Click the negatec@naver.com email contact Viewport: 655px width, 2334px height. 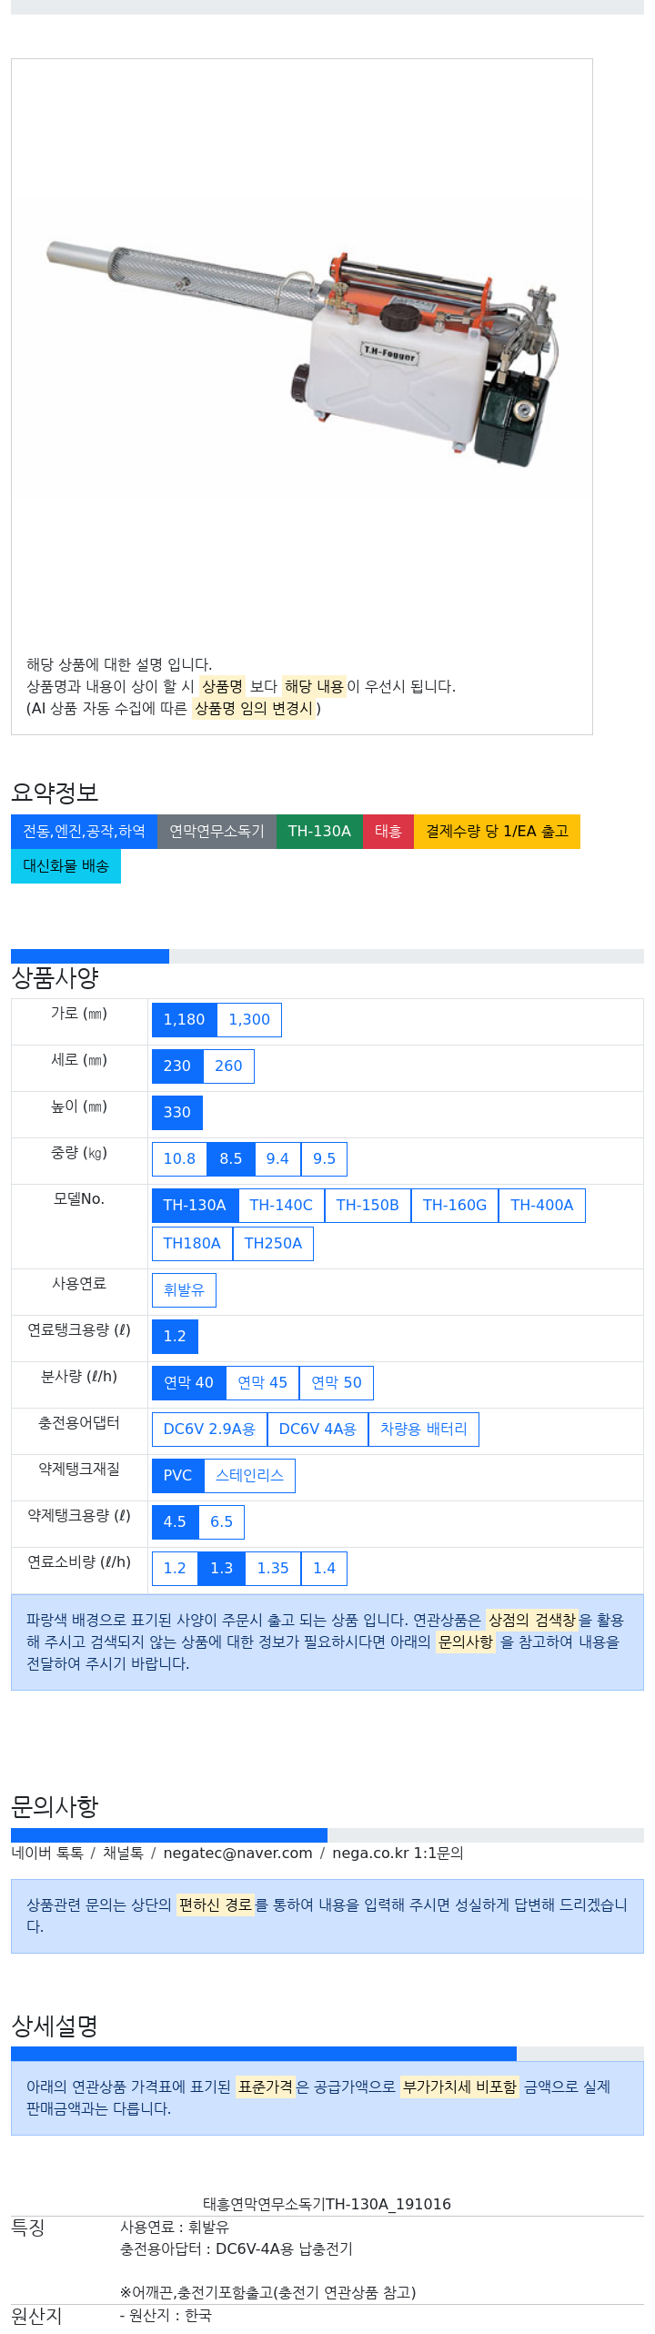237,1854
